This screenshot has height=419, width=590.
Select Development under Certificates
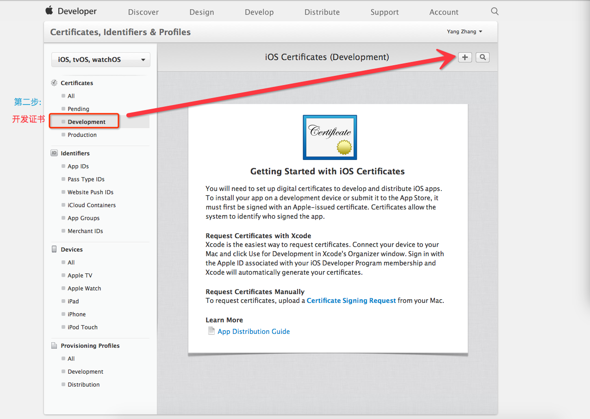[87, 122]
